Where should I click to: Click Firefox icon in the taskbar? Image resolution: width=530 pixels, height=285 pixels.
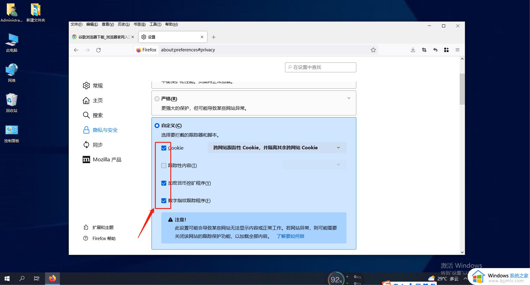pos(52,279)
